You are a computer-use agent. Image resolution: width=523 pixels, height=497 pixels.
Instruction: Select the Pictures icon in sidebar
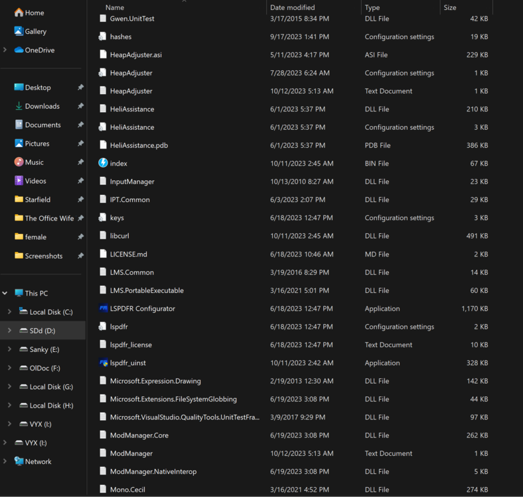19,143
